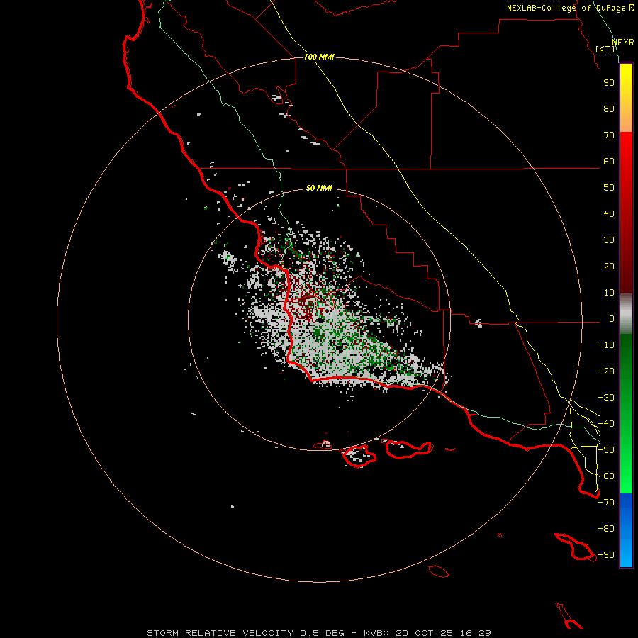
Task: Click the -20 value on the velocity scale
Action: (606, 371)
